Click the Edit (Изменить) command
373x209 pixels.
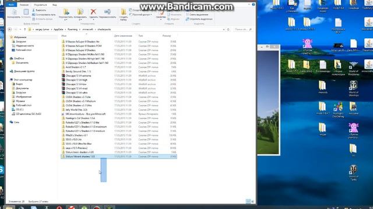point(174,15)
